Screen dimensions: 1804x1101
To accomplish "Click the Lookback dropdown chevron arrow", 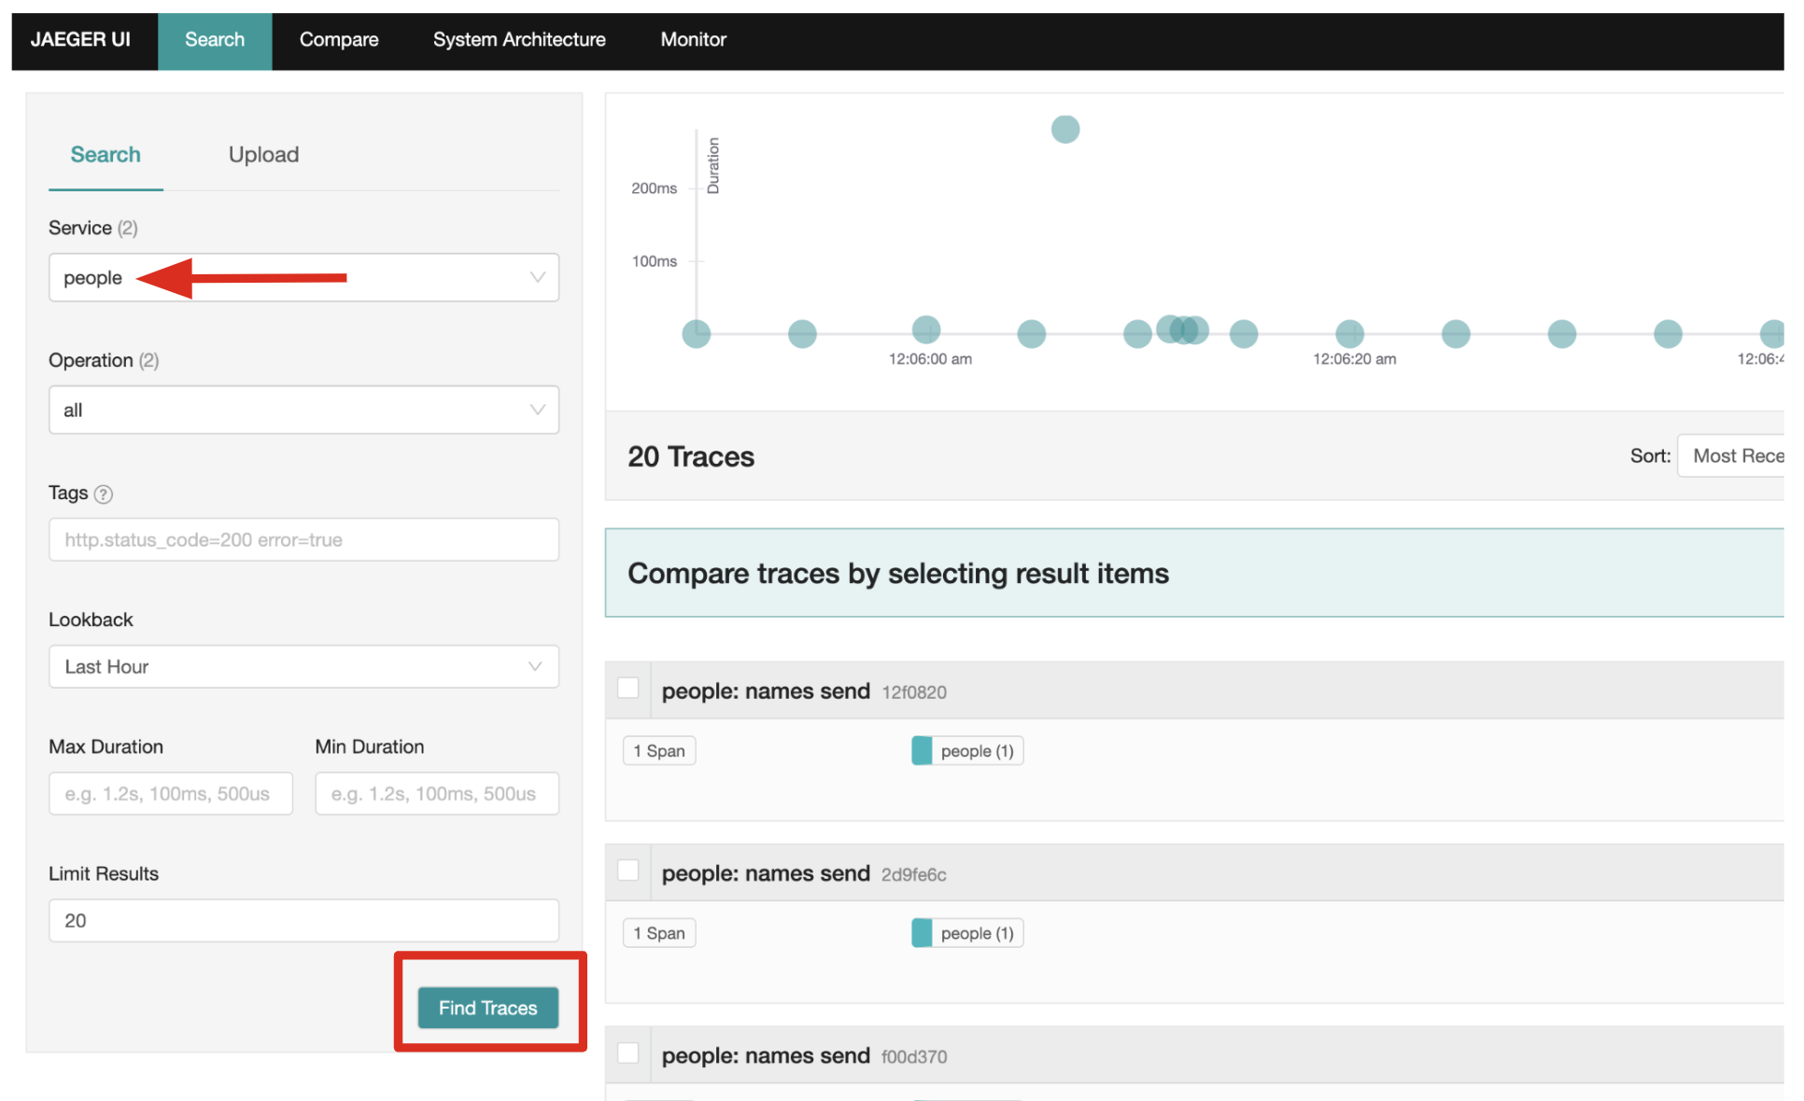I will pos(535,666).
